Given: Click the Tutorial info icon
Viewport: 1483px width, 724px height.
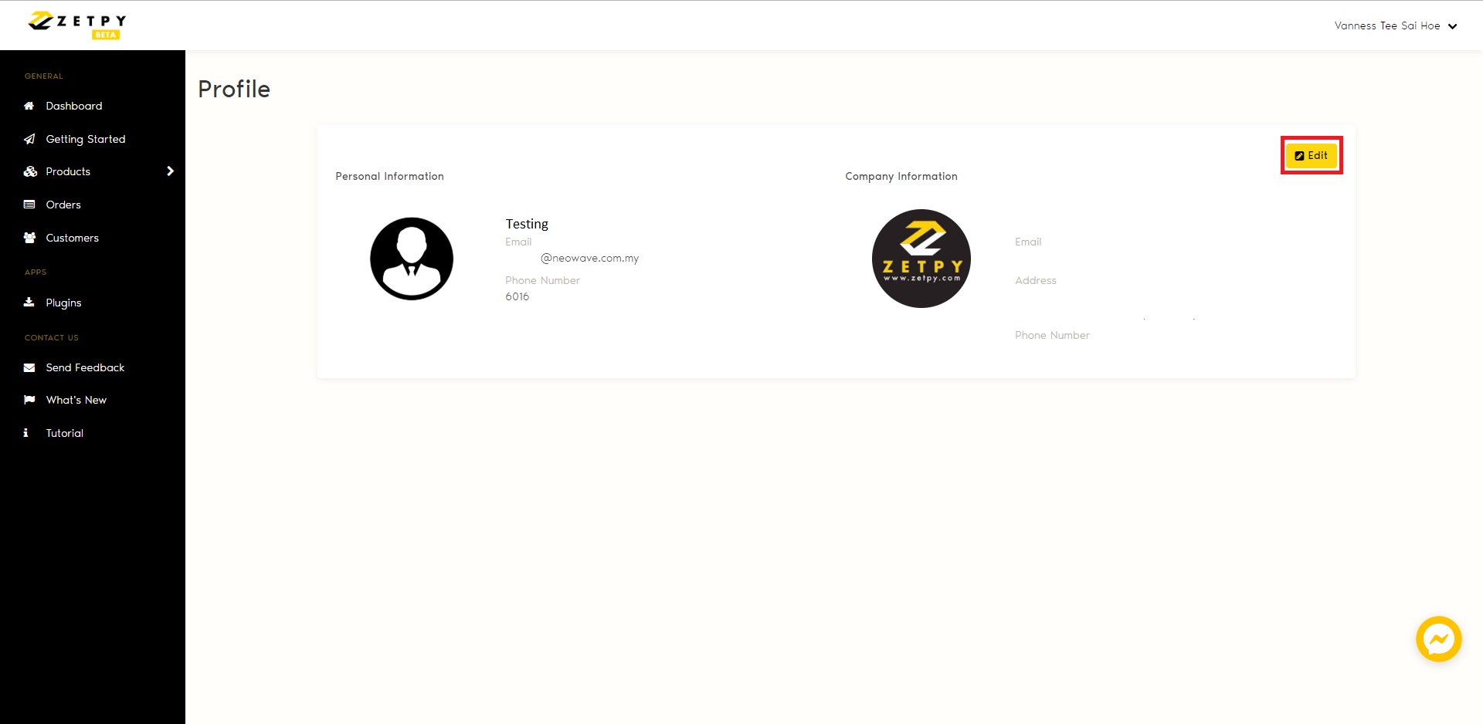Looking at the screenshot, I should coord(26,433).
